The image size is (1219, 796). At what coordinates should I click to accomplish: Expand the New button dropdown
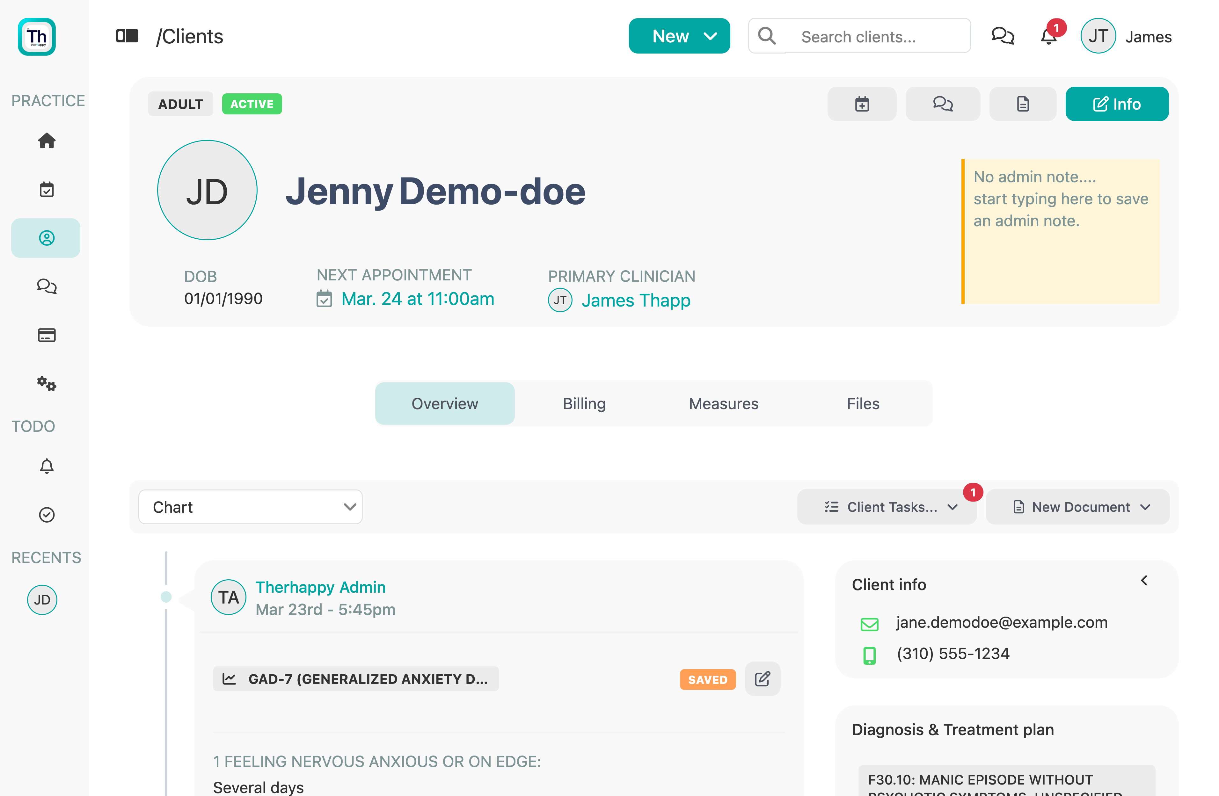pos(679,36)
